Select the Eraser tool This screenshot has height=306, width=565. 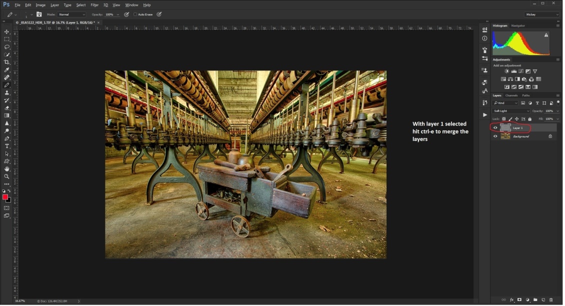6,108
